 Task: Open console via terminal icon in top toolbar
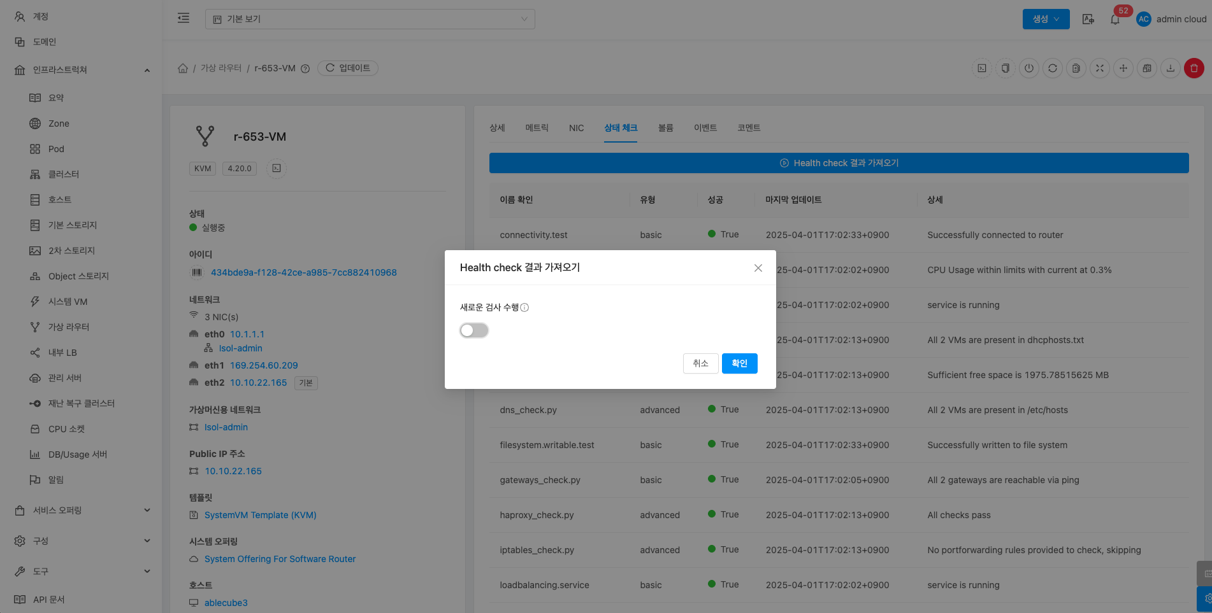[982, 68]
